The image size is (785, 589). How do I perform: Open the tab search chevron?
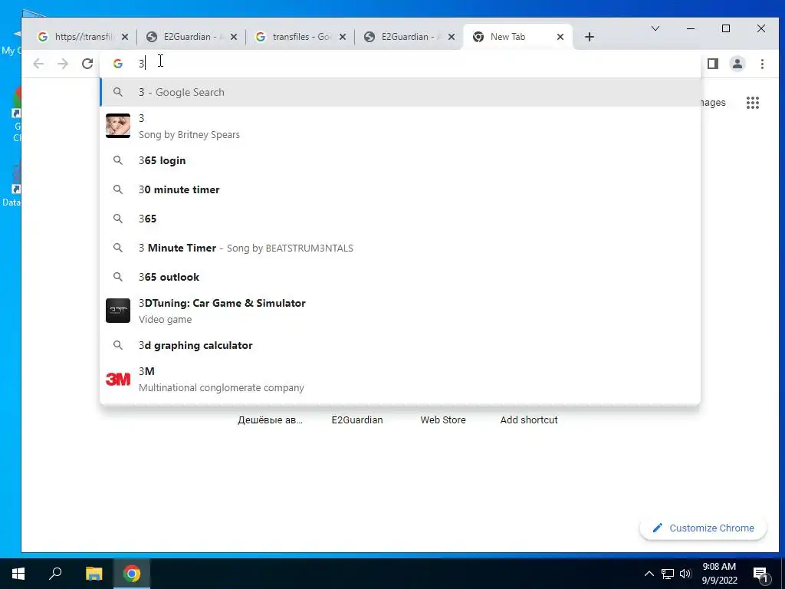coord(655,28)
